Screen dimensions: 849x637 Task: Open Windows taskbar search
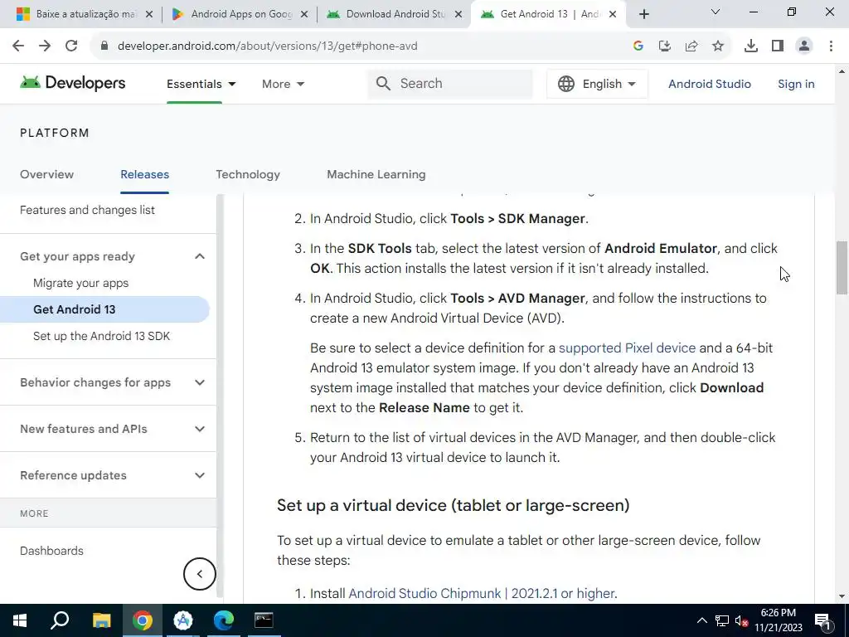coord(60,620)
